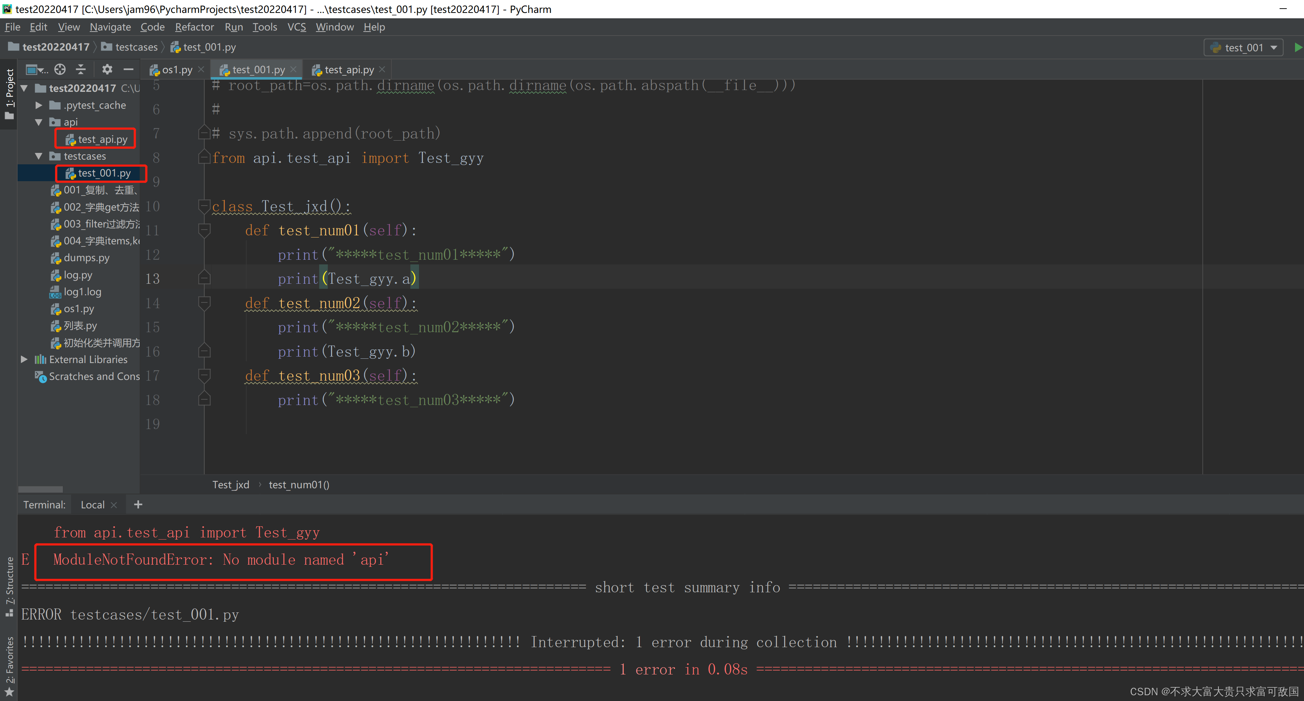Expand the api folder in project tree
The image size is (1304, 701).
[x=36, y=122]
